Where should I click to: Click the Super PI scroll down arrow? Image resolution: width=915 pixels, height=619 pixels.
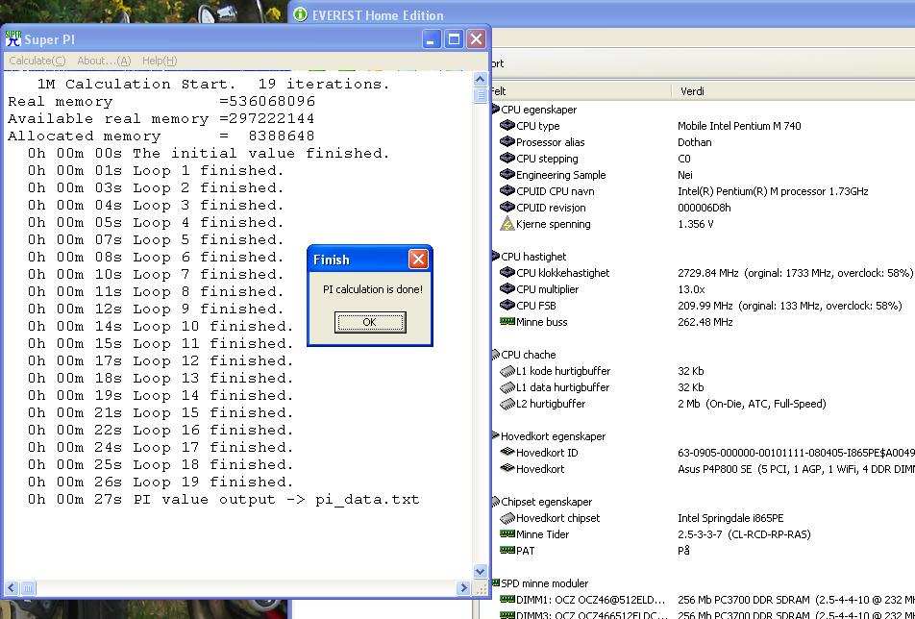pyautogui.click(x=480, y=571)
